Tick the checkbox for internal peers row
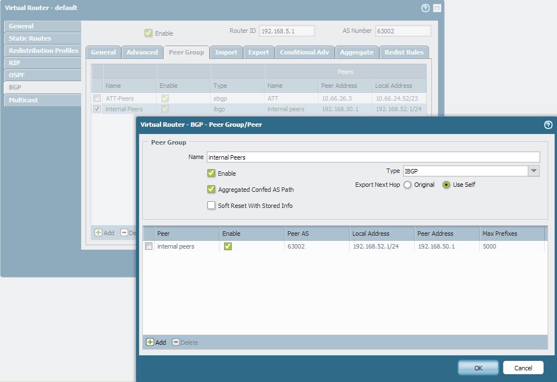 click(149, 246)
